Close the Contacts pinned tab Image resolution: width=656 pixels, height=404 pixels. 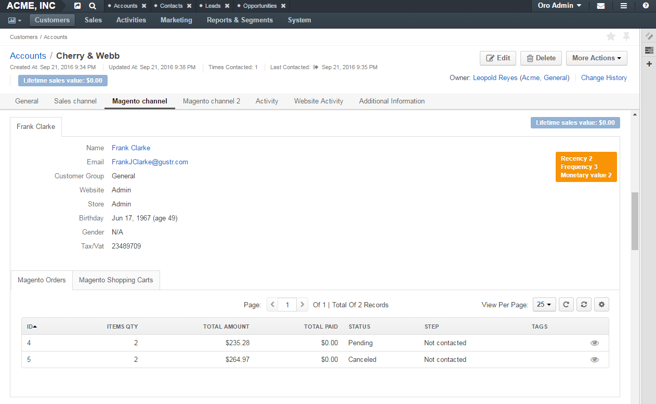[189, 6]
